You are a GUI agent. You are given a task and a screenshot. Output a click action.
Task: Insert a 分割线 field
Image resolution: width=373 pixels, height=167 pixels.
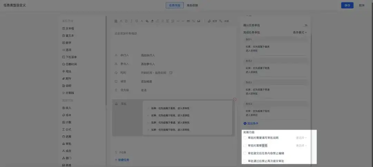[x=68, y=93]
